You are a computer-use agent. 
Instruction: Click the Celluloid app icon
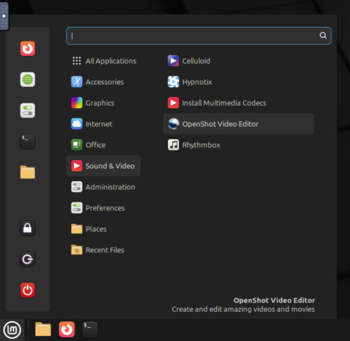173,61
